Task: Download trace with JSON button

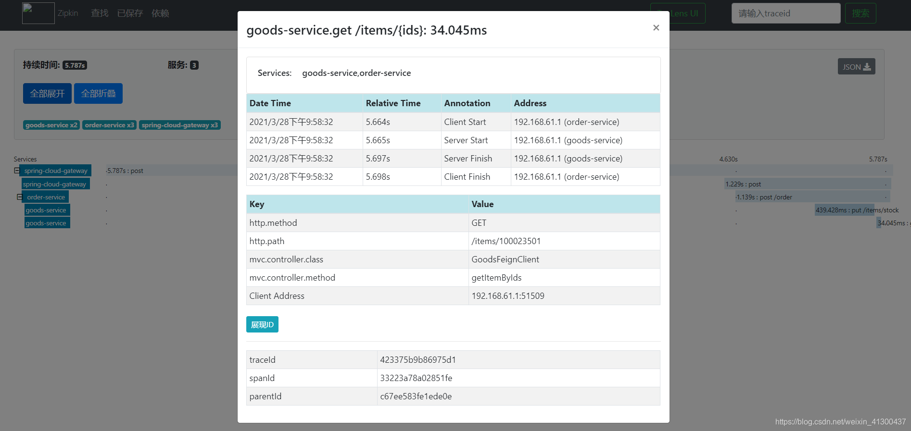Action: (x=856, y=67)
